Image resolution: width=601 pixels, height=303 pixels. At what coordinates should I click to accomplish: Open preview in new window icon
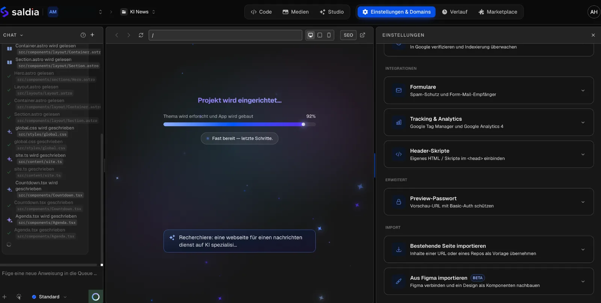pos(362,35)
